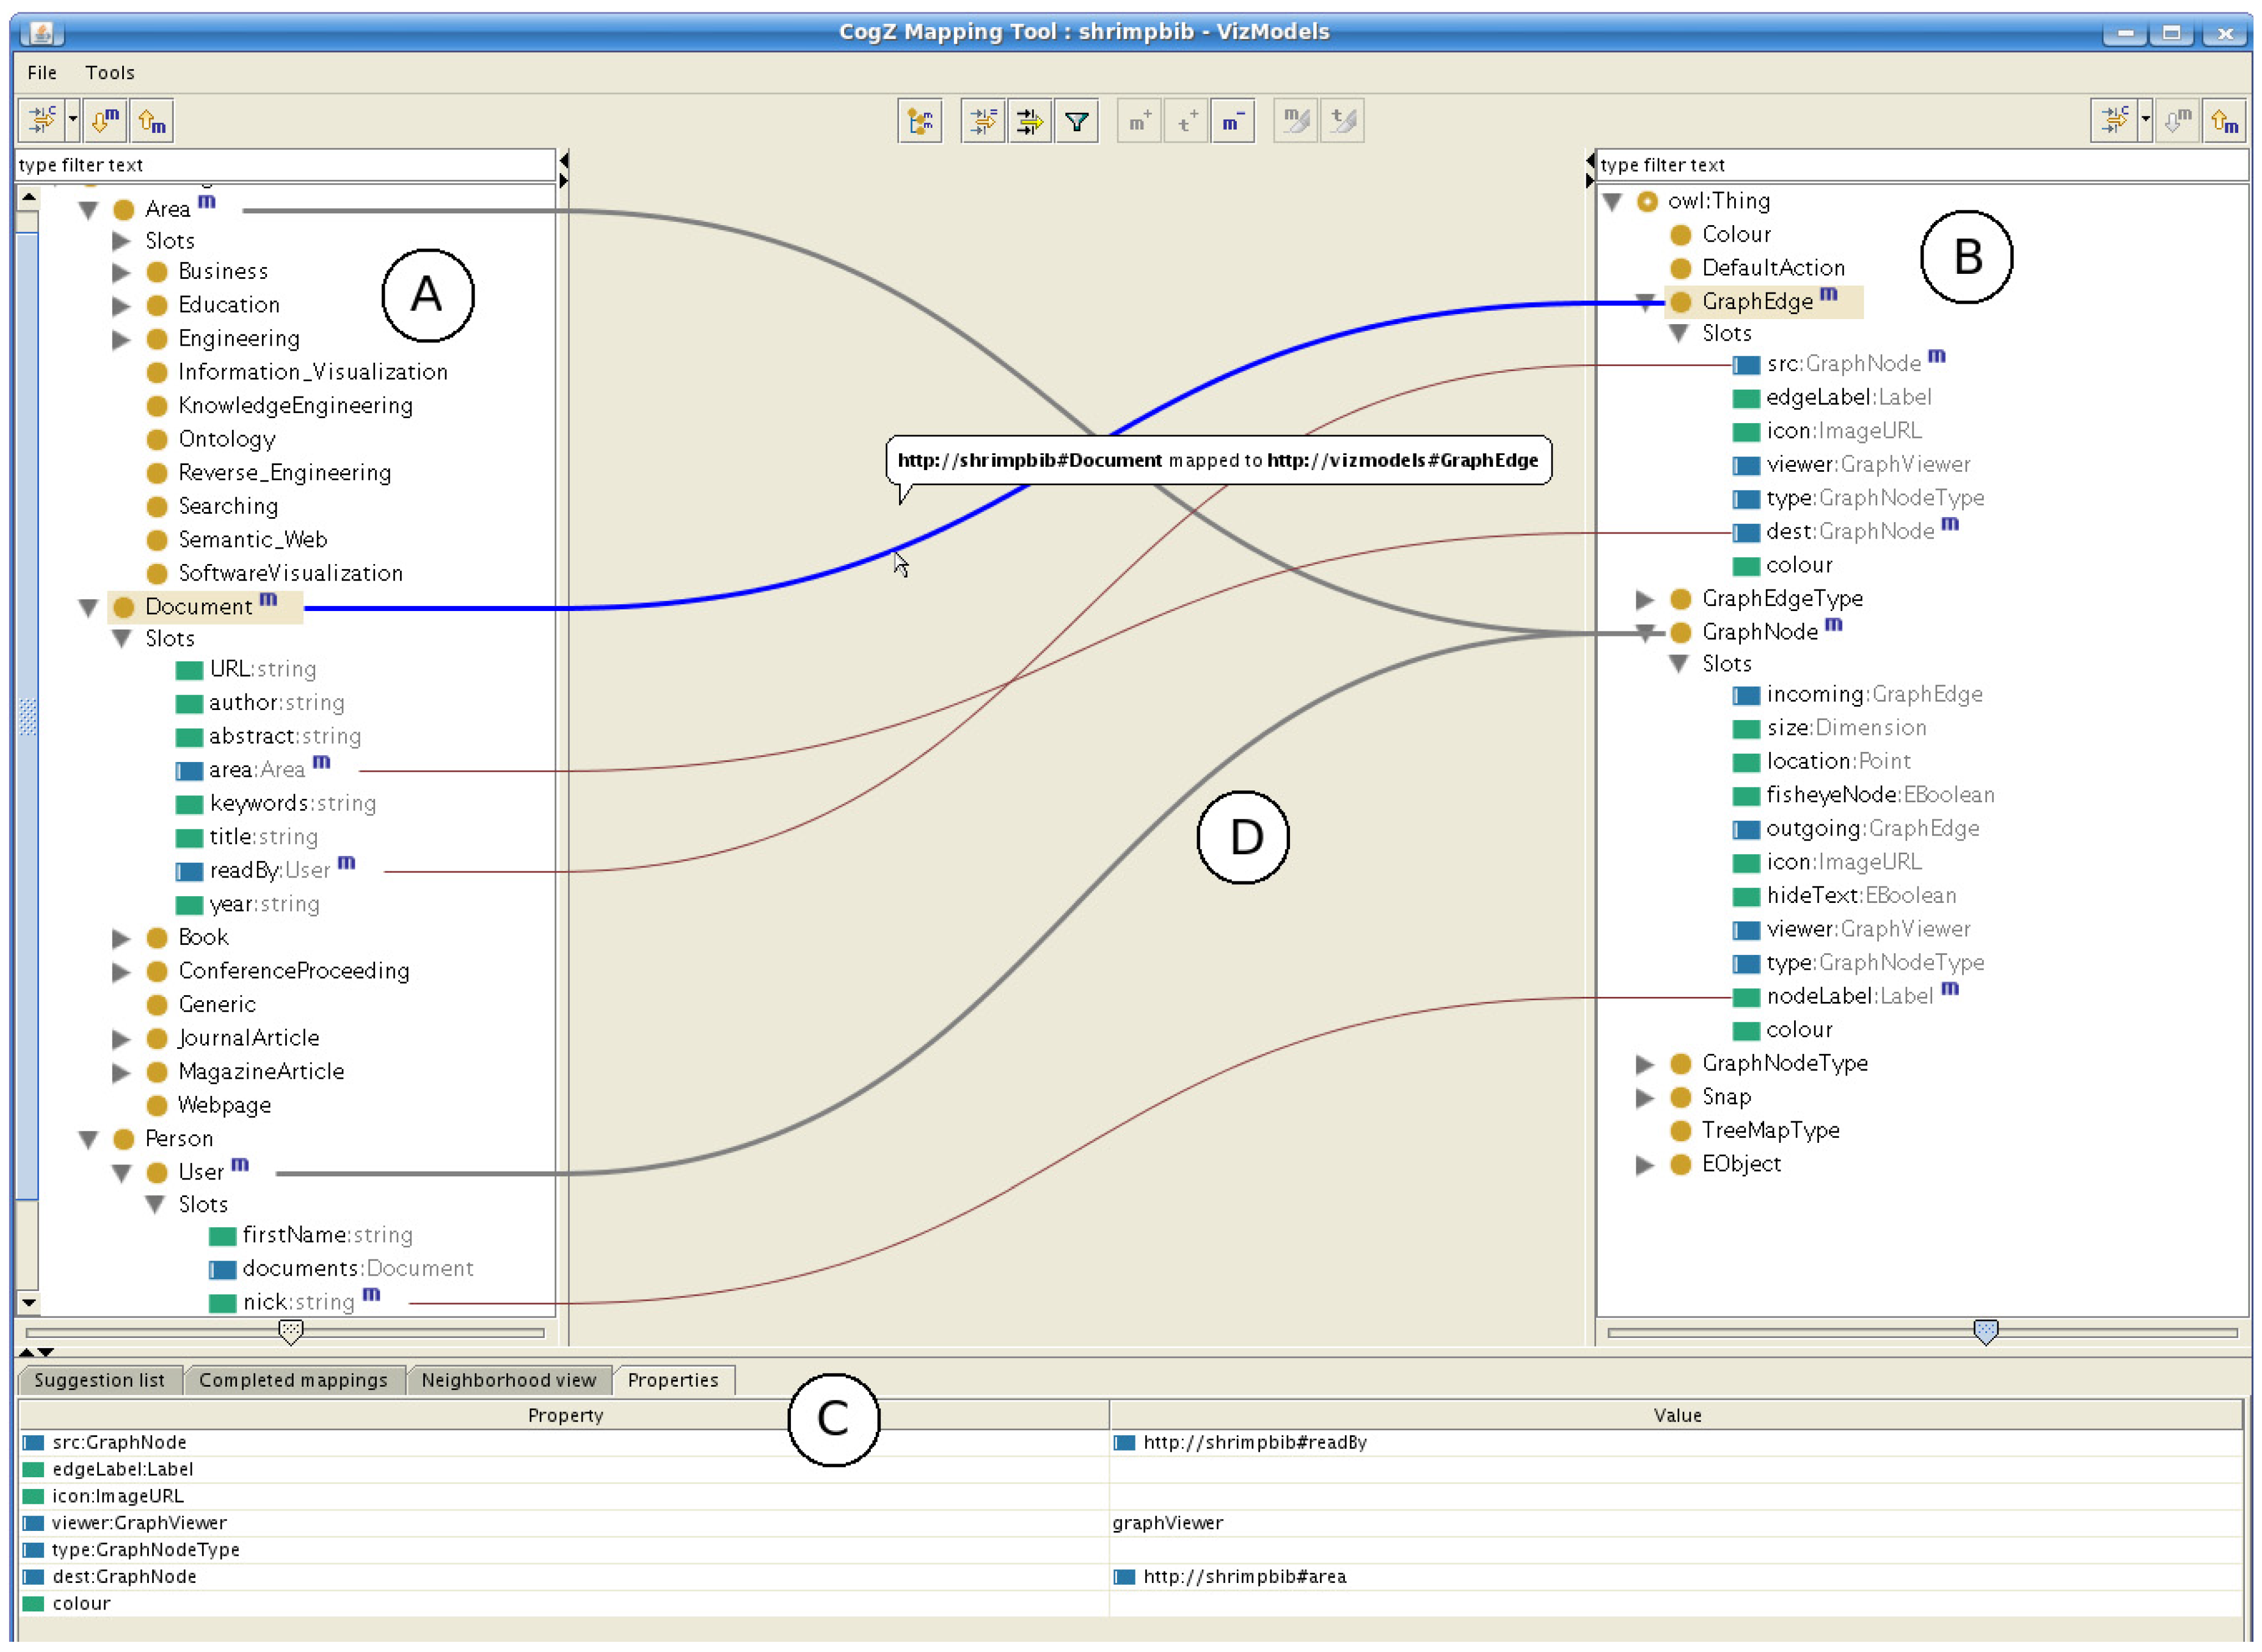Expand the Business node in left tree

(121, 272)
